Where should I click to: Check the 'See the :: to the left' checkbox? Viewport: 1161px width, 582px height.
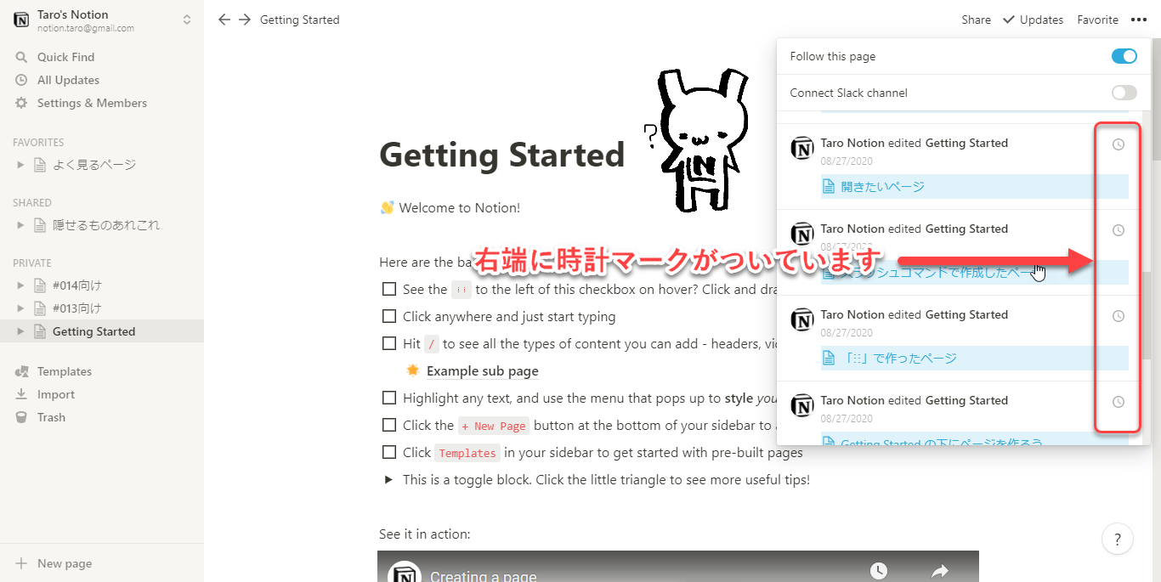click(x=389, y=289)
